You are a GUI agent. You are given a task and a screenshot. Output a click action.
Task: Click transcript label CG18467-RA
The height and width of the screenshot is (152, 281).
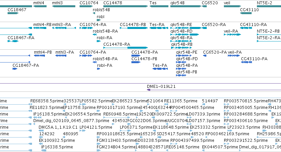coord(21,38)
